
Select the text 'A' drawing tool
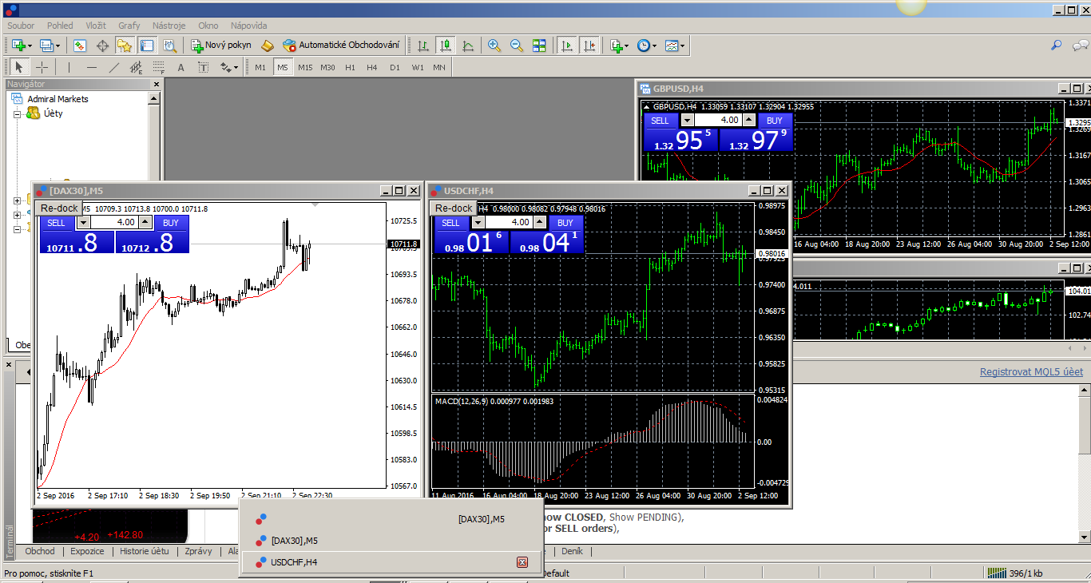coord(181,67)
